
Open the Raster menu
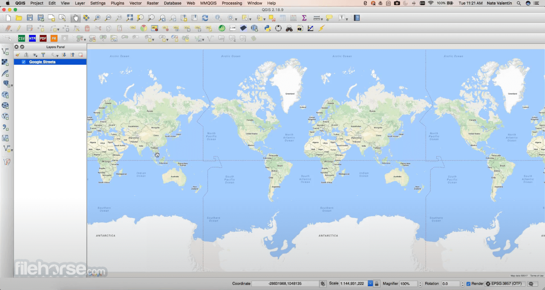(153, 3)
